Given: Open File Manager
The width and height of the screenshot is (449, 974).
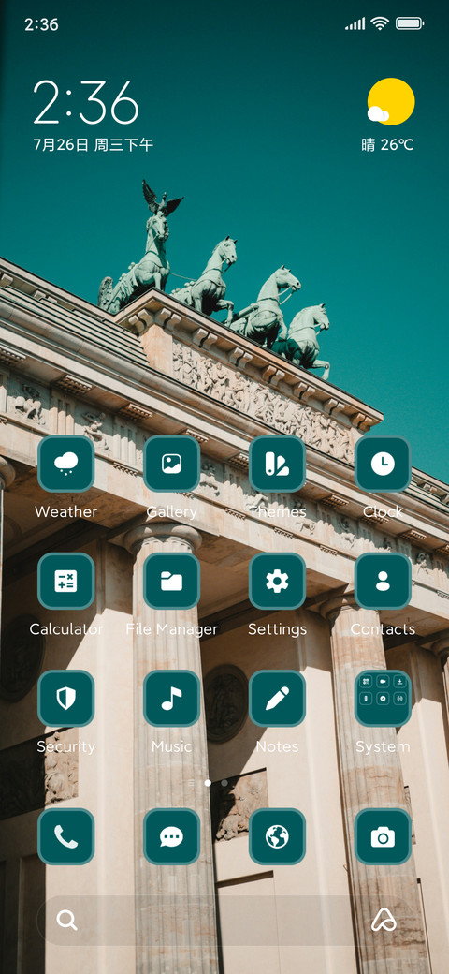Looking at the screenshot, I should pyautogui.click(x=172, y=582).
